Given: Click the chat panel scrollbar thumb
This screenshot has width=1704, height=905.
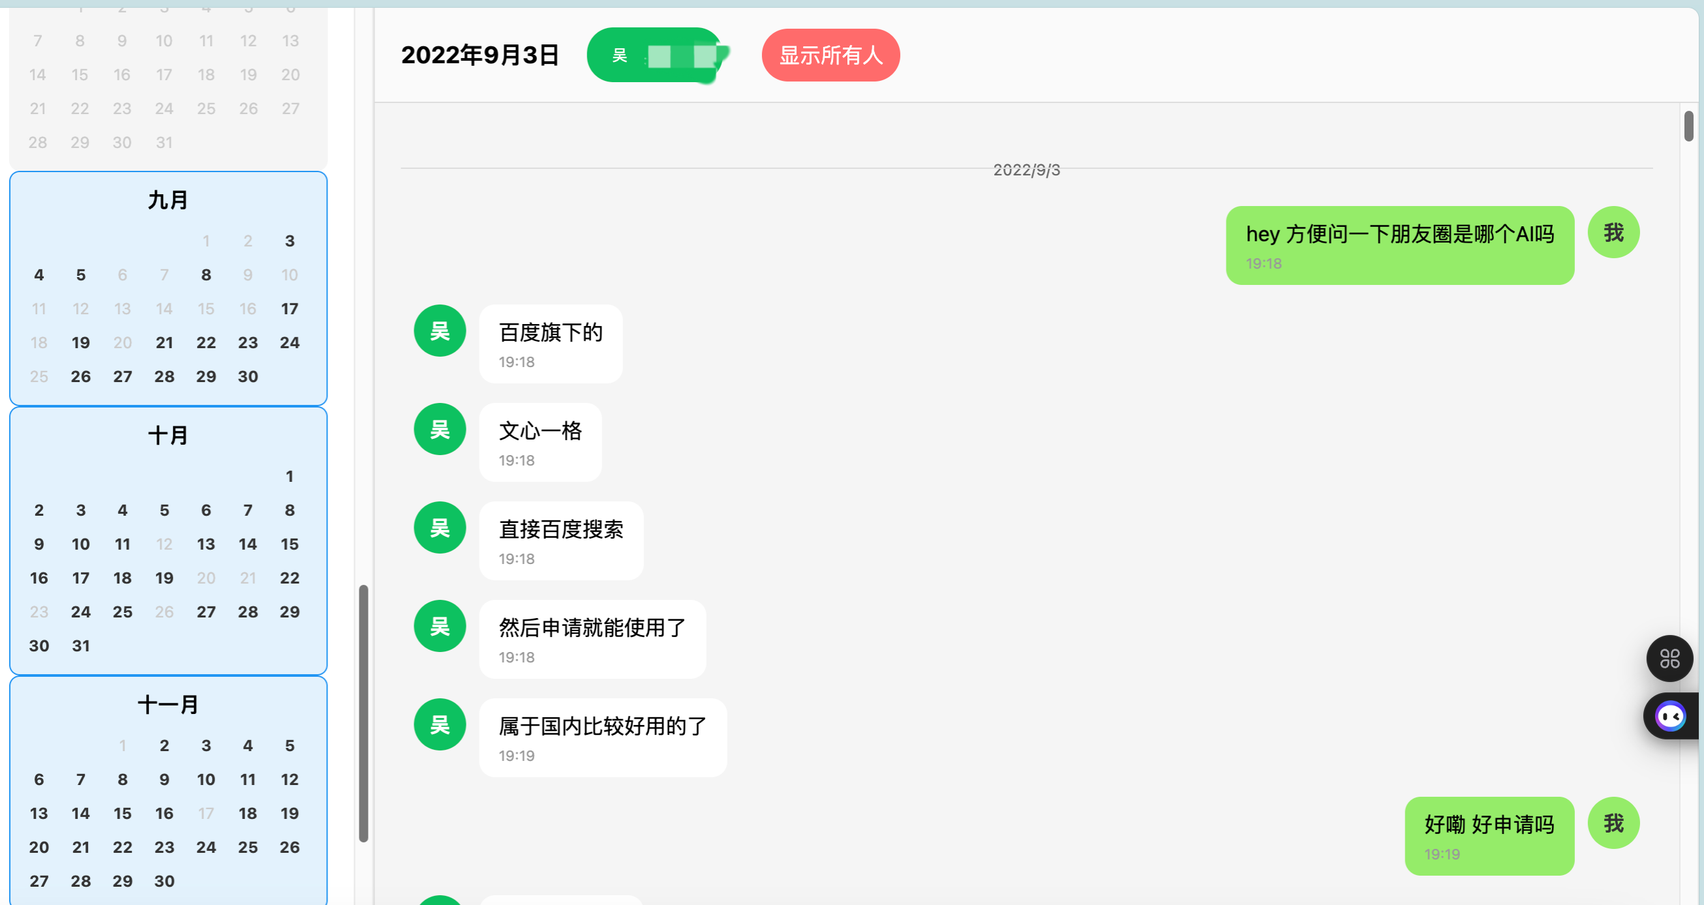Looking at the screenshot, I should pos(1689,126).
